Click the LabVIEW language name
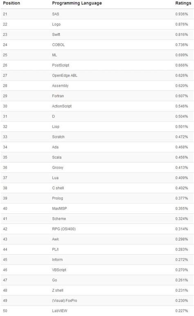Viewport: 194px width, 316px height. click(60, 311)
